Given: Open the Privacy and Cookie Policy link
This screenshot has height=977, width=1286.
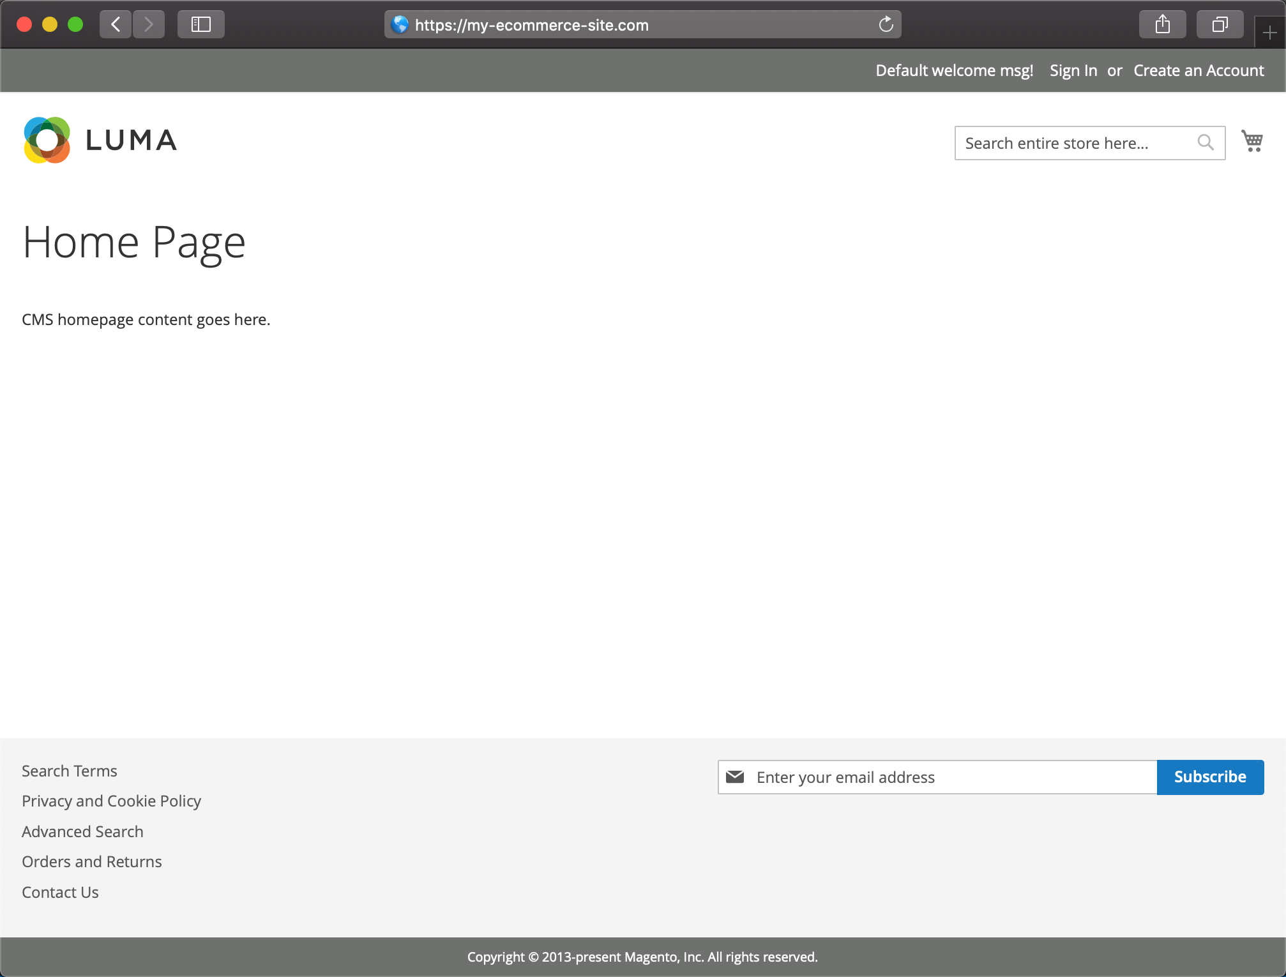Looking at the screenshot, I should [111, 801].
